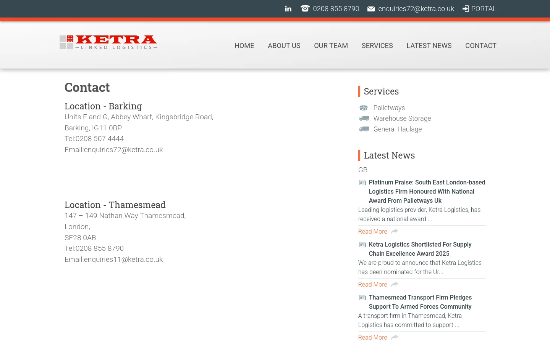Click the portal login arrow icon

pos(466,9)
